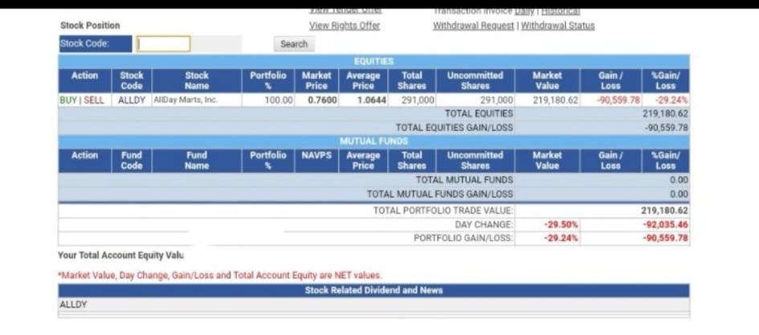
Task: Click the Stock Related Dividend and News header
Action: [373, 291]
